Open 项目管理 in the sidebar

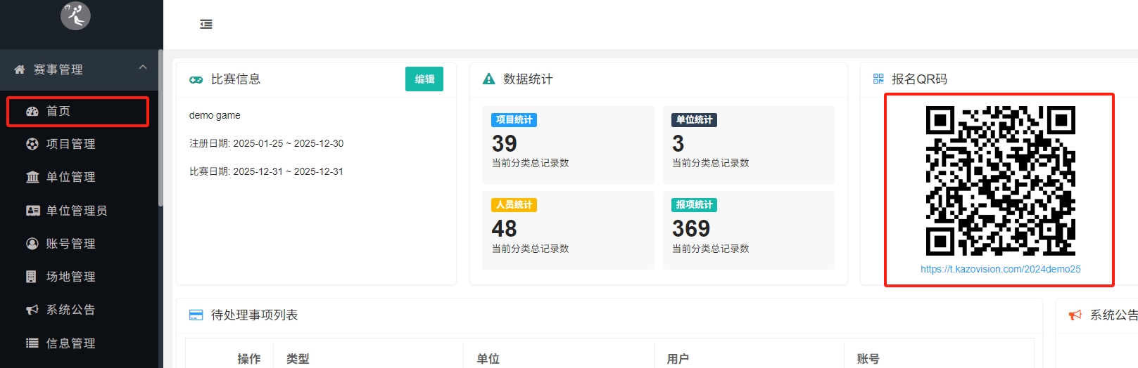point(70,144)
